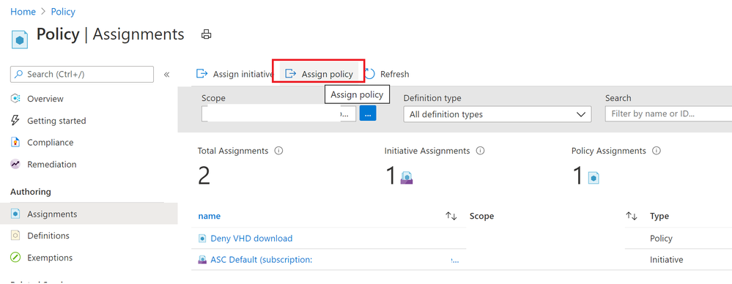Sort the list by name column arrows
The width and height of the screenshot is (732, 284).
(x=451, y=216)
